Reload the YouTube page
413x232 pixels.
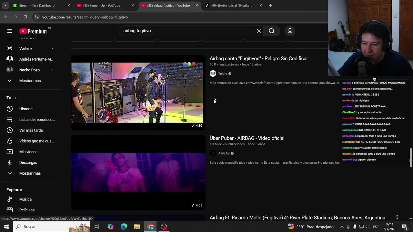coord(25,17)
